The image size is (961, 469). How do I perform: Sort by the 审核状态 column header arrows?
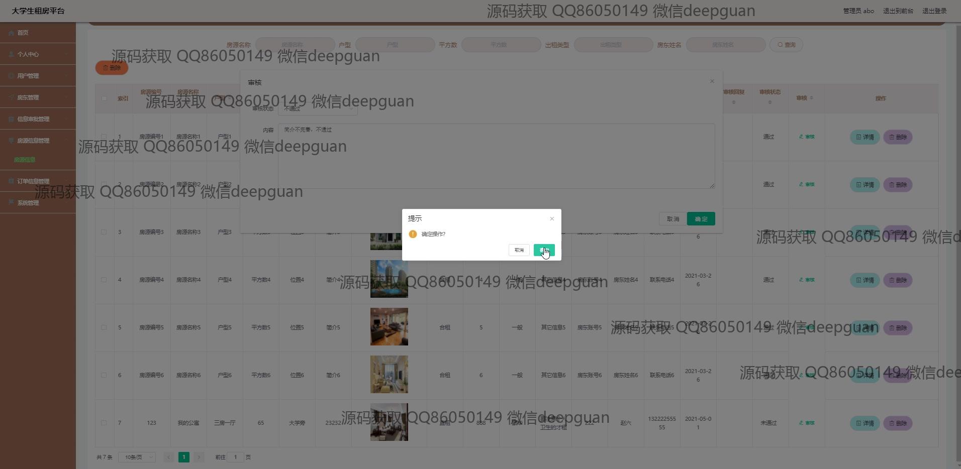tap(770, 102)
